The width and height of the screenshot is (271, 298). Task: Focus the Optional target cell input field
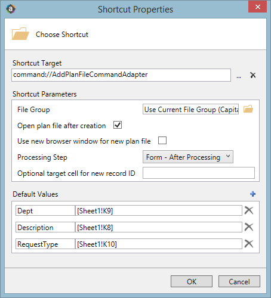pos(199,173)
